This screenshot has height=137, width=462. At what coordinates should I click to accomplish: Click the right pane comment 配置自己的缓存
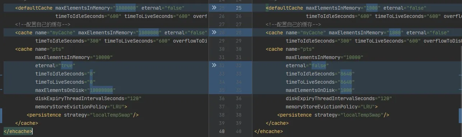click(293, 24)
